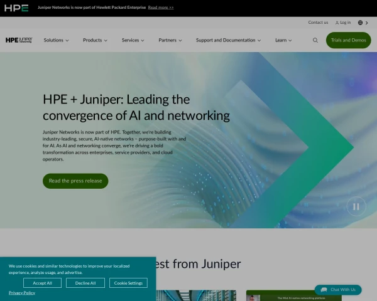This screenshot has width=377, height=301.
Task: Click the HPE logo in the top banner
Action: [x=16, y=8]
